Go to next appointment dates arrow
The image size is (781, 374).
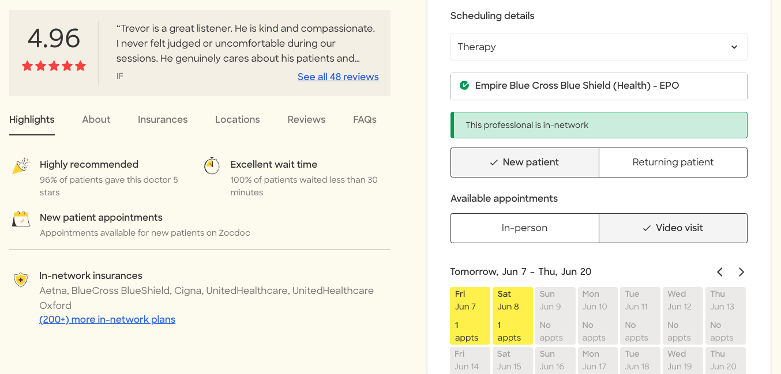(x=741, y=272)
